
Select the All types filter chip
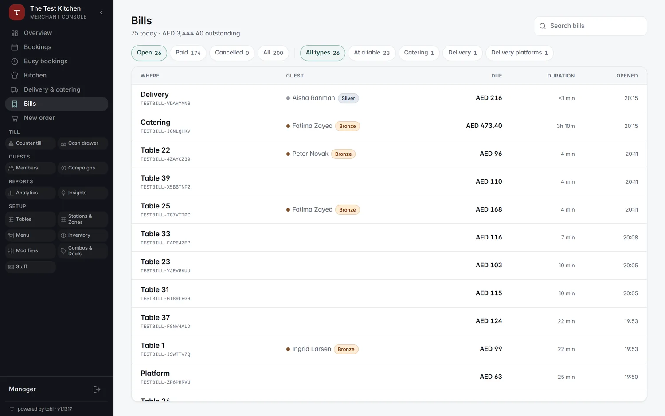point(323,53)
